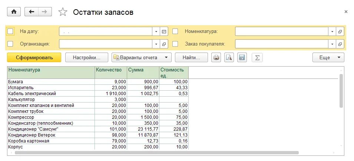Select the unit cost 43,33 cell
This screenshot has width=354, height=161.
[174, 87]
